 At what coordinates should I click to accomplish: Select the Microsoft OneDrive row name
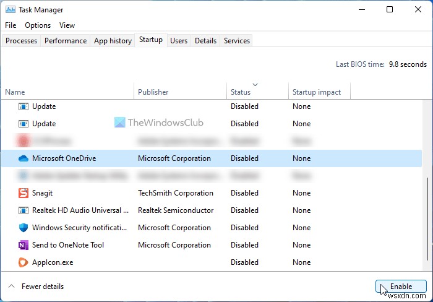click(x=64, y=158)
